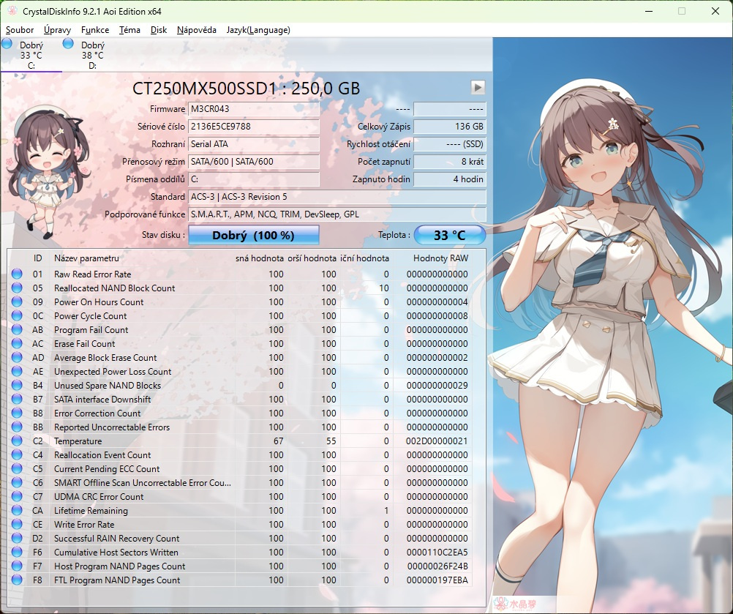Click the status LED next to Power On Hours Count
The height and width of the screenshot is (614, 733).
[17, 302]
